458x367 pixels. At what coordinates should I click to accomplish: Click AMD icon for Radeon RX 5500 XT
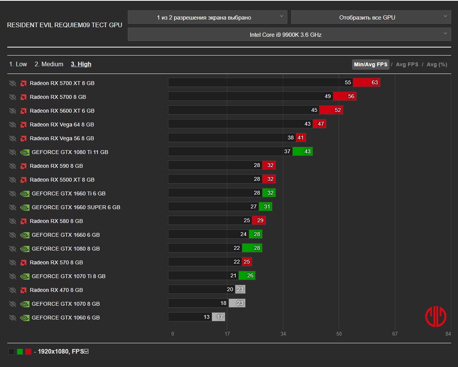coord(23,180)
